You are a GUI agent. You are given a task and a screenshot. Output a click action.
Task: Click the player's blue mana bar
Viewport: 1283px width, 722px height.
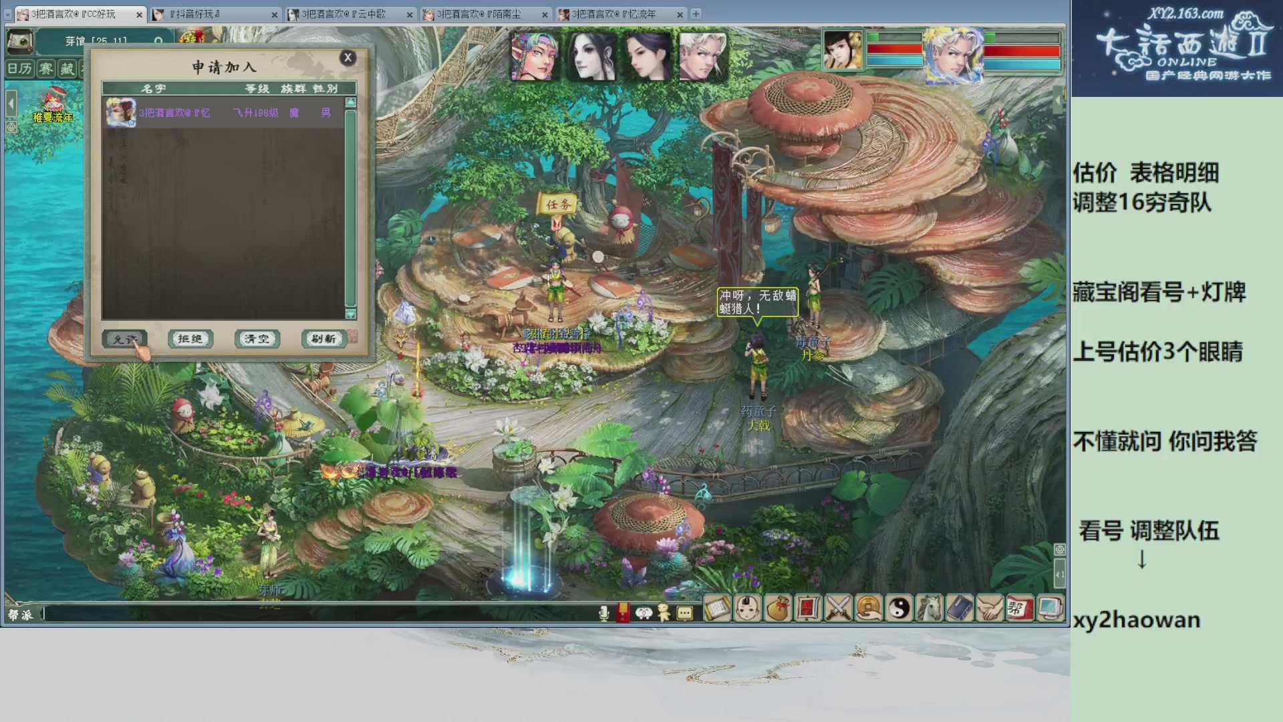1022,64
